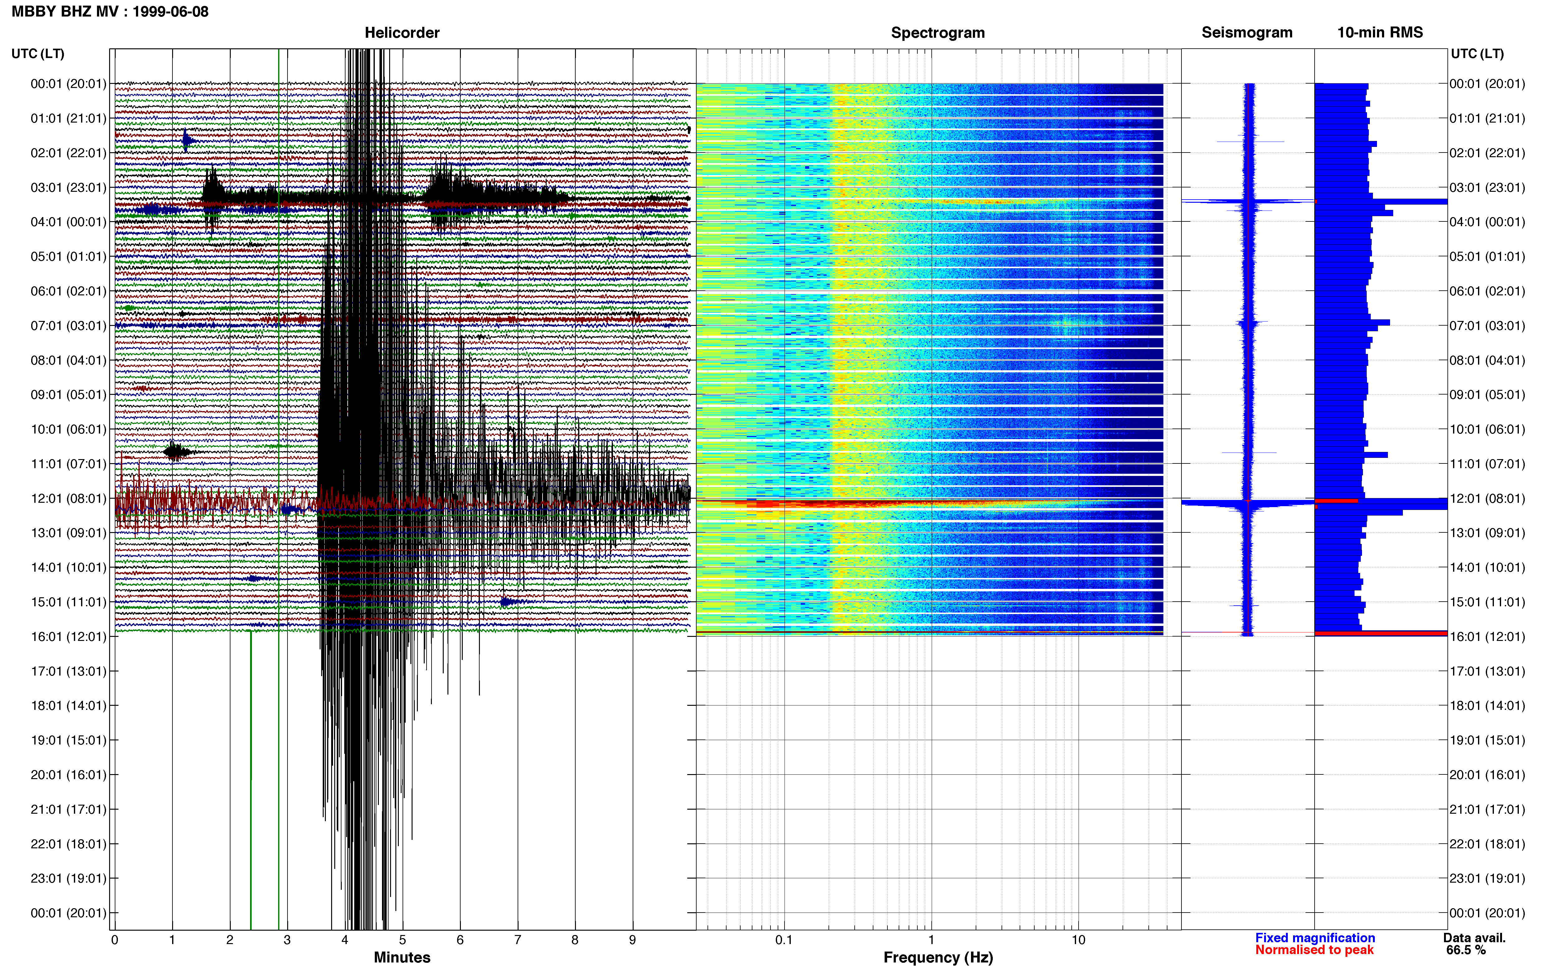Click the widest Seismogram spike near 12:01
This screenshot has height=979, width=1565.
tap(1248, 503)
